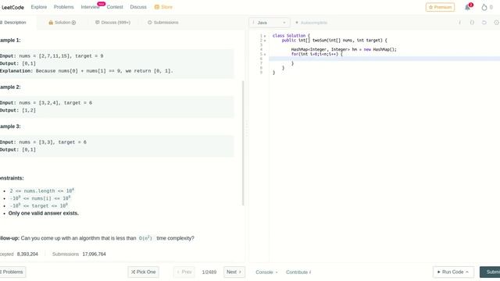
Task: Collapse code fold on line 1
Action: point(265,36)
